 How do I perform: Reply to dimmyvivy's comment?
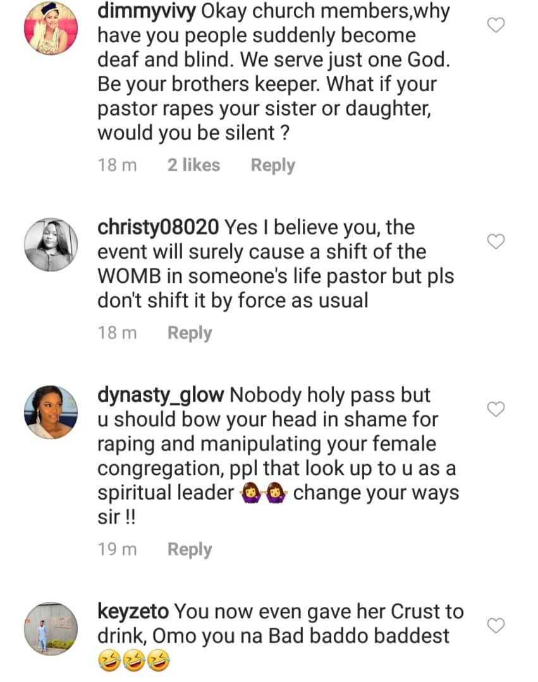[272, 165]
